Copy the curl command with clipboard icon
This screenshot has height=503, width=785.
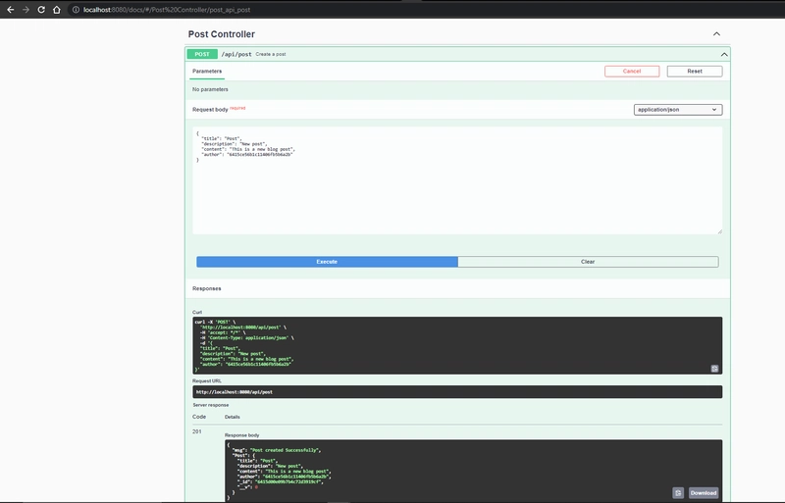click(x=714, y=369)
